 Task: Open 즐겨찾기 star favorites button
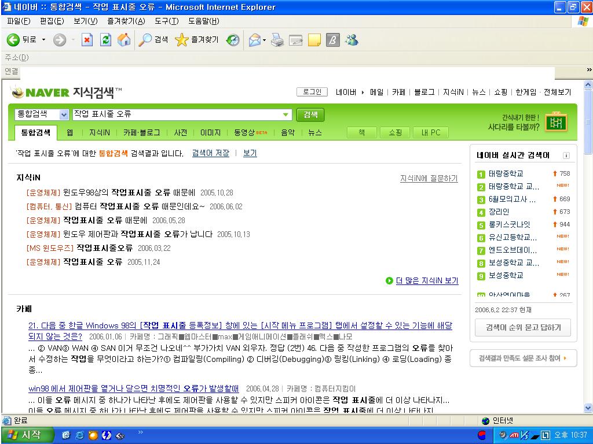click(197, 40)
